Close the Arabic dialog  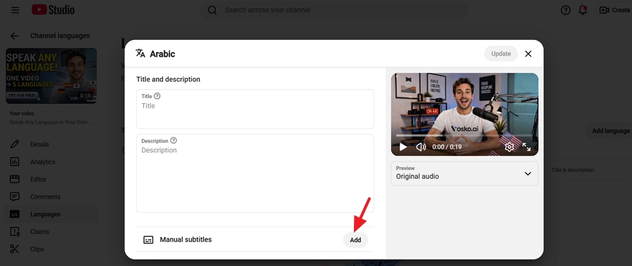(528, 53)
